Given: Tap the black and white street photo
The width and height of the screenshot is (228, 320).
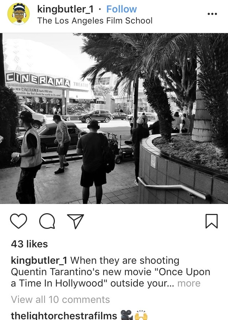Looking at the screenshot, I should tap(114, 119).
